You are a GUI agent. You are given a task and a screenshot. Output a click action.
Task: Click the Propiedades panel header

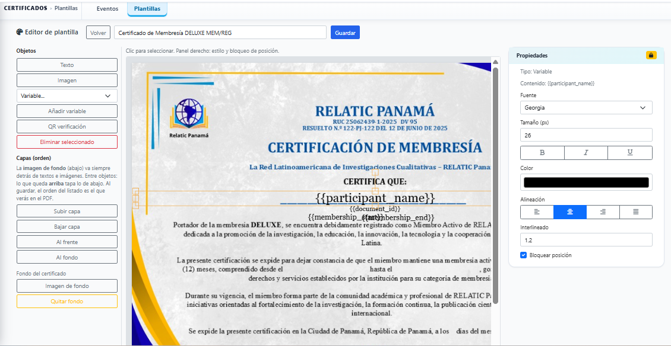tap(586, 56)
